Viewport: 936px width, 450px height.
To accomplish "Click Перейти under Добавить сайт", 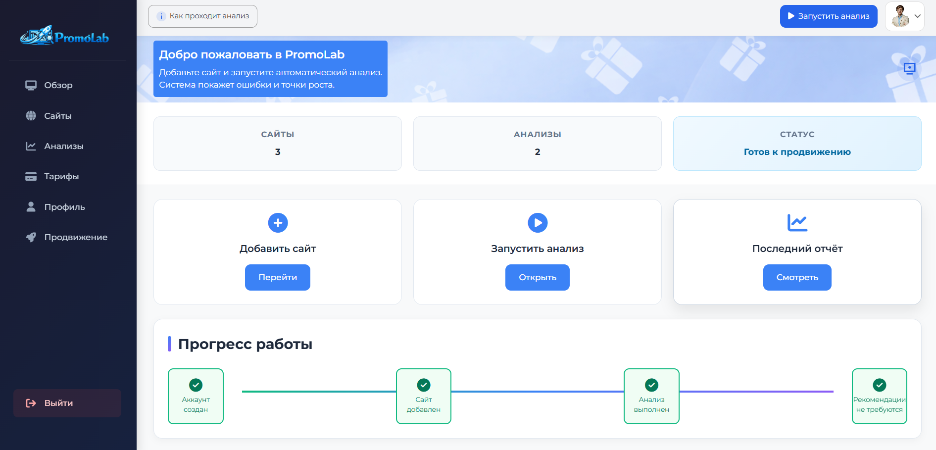I will [x=278, y=277].
